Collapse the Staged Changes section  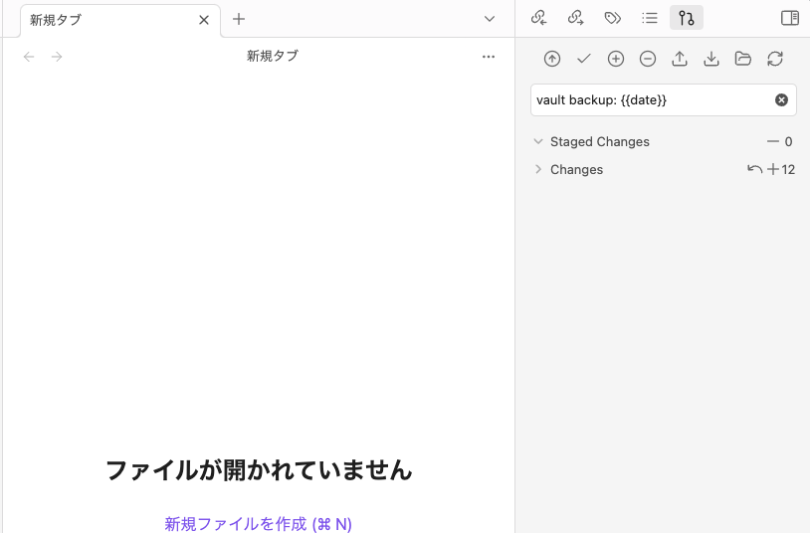point(538,141)
